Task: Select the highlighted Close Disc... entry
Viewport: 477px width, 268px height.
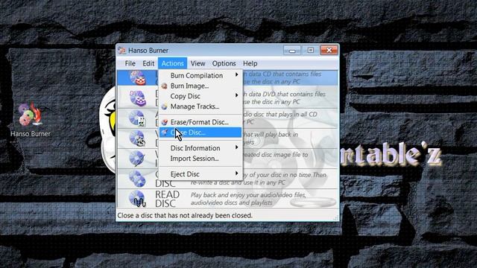Action: (200, 133)
